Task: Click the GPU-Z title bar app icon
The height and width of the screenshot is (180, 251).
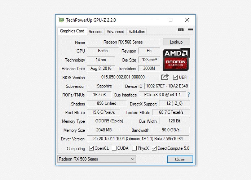Action: [x=61, y=20]
